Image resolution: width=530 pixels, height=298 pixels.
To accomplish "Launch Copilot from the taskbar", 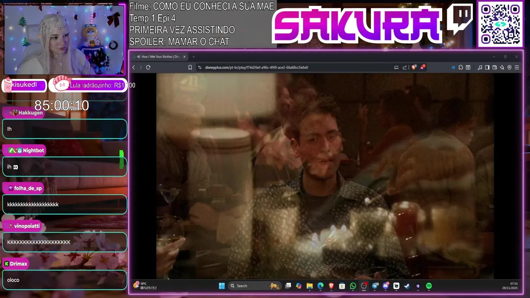I will (x=299, y=286).
